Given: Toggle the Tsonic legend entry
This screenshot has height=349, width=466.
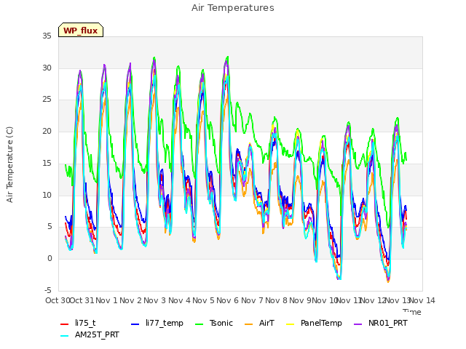Looking at the screenshot, I should pos(213,323).
